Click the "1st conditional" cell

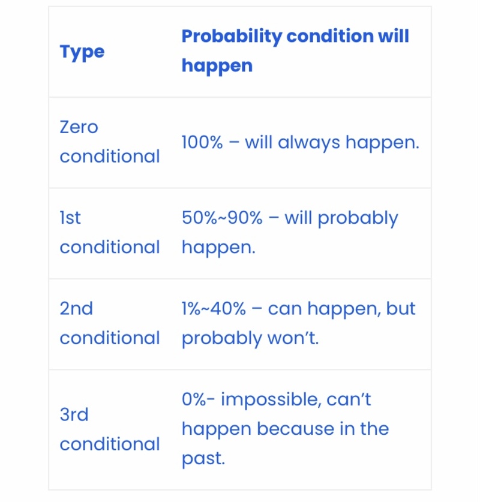(x=110, y=233)
